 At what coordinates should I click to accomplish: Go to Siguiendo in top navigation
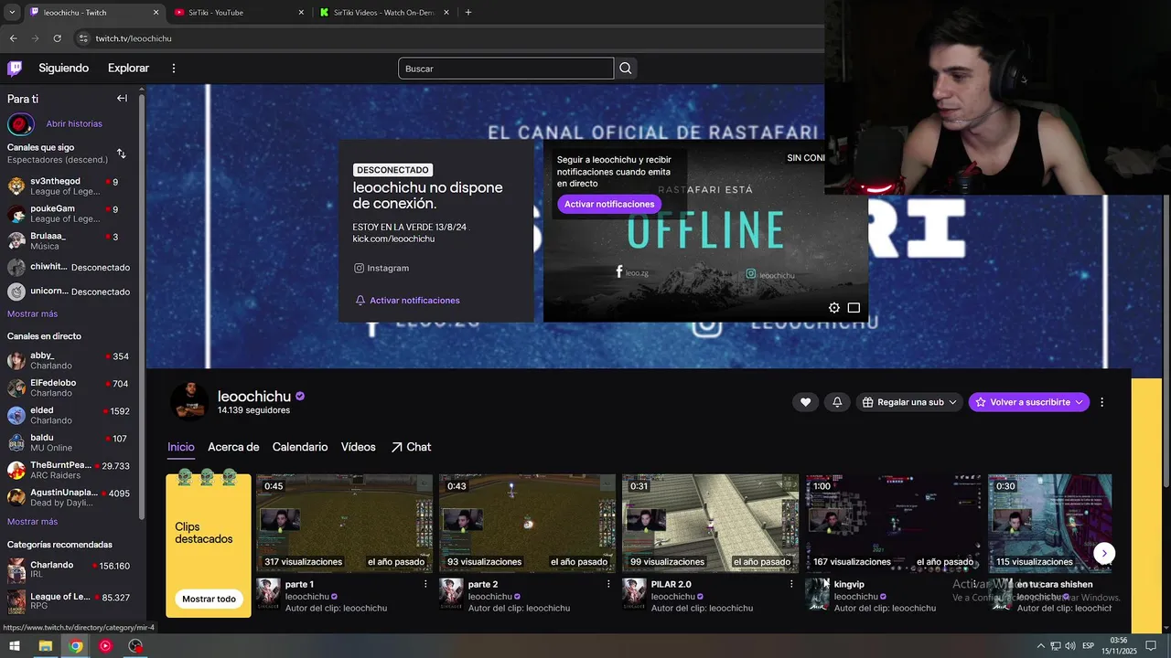(x=64, y=69)
